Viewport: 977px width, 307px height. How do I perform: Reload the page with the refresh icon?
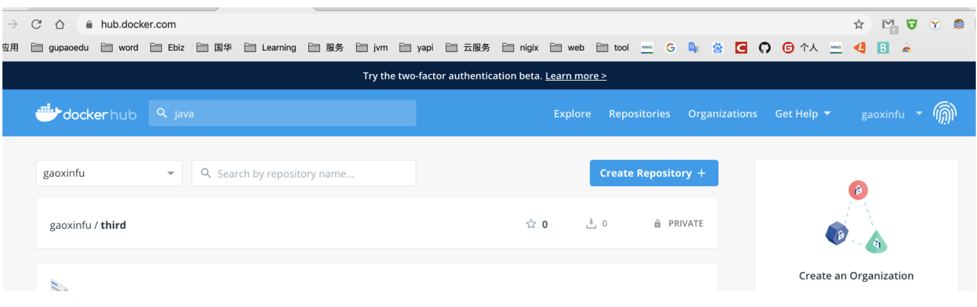pos(36,24)
